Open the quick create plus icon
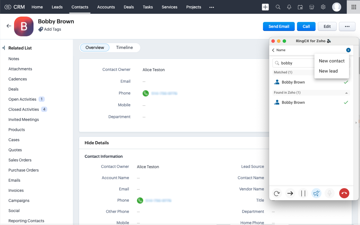The width and height of the screenshot is (360, 225). click(265, 7)
